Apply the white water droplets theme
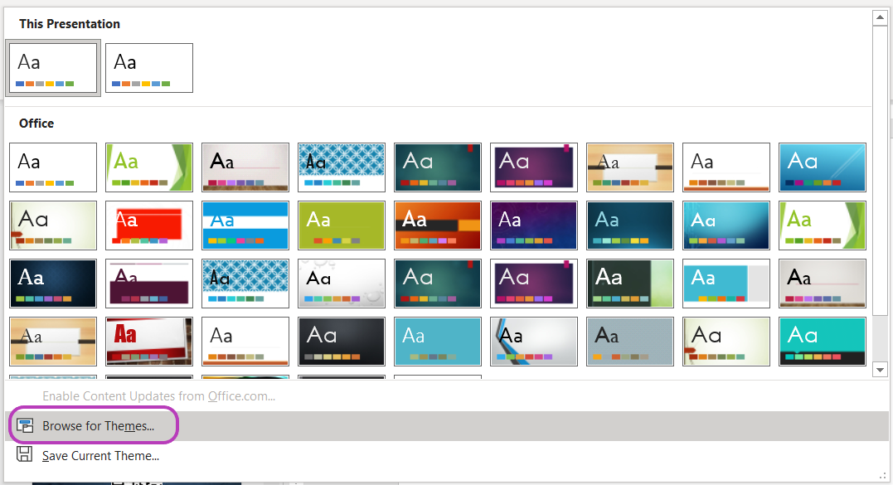The height and width of the screenshot is (485, 893). tap(342, 284)
